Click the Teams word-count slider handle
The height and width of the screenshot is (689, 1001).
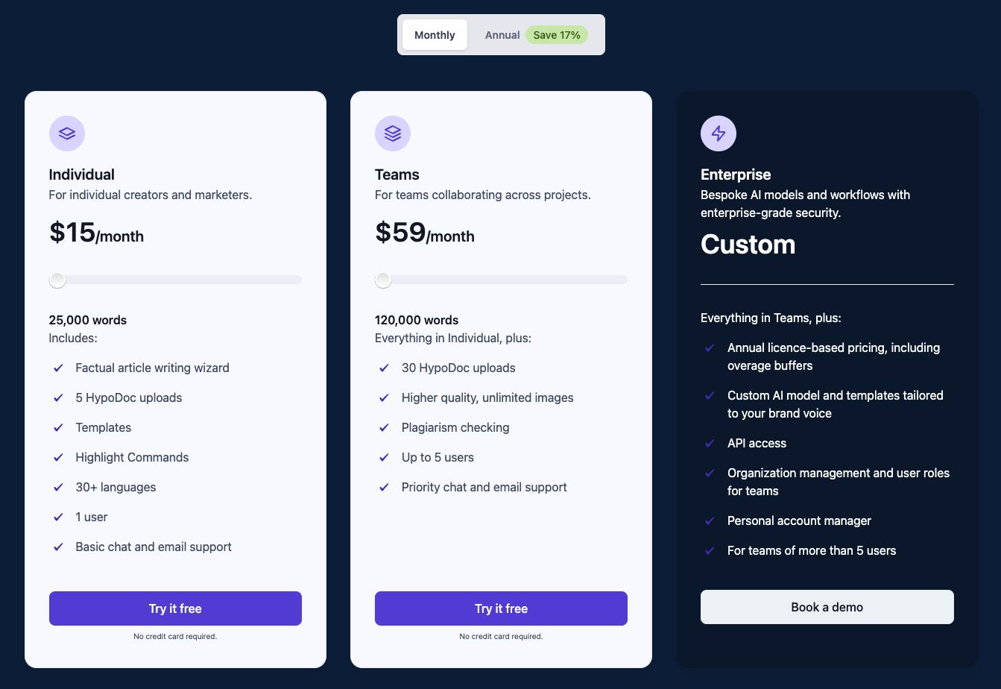tap(383, 280)
